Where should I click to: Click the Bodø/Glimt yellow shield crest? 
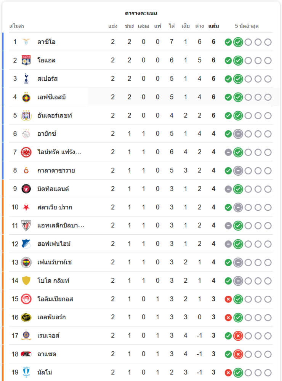pyautogui.click(x=26, y=280)
